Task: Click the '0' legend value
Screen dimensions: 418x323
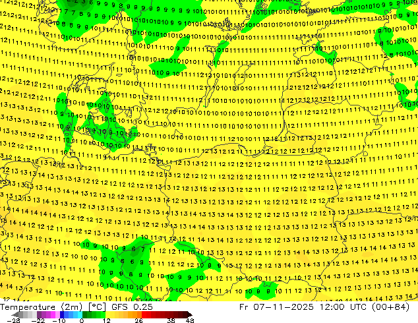Action: [x=82, y=320]
